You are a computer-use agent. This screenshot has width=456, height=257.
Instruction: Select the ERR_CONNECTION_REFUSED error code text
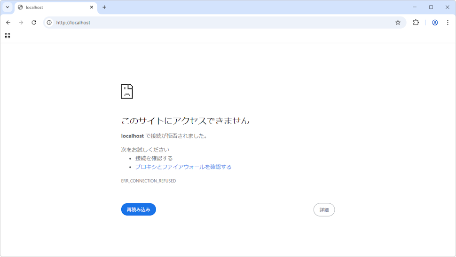pos(148,181)
